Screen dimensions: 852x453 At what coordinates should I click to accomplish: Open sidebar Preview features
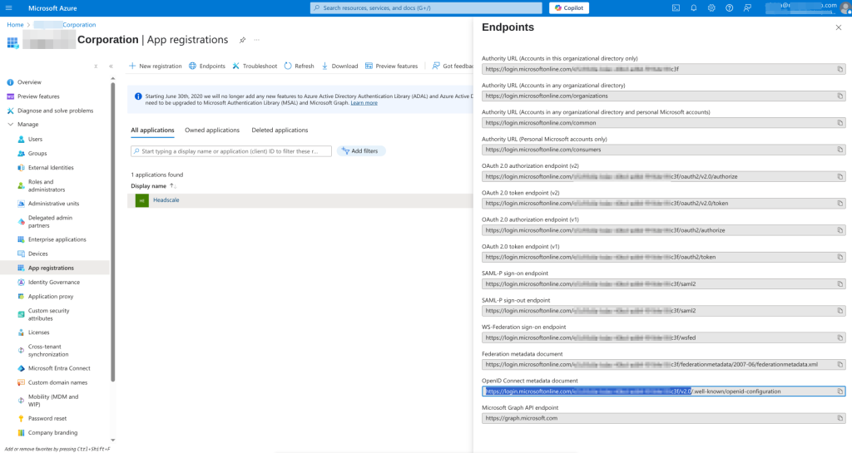pos(38,96)
